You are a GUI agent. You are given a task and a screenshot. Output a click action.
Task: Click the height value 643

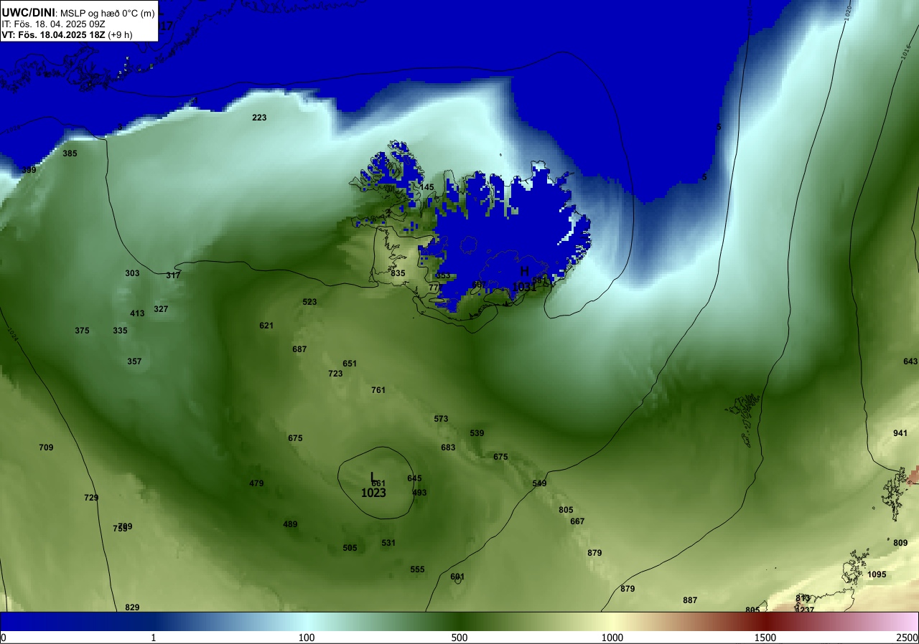tap(910, 361)
